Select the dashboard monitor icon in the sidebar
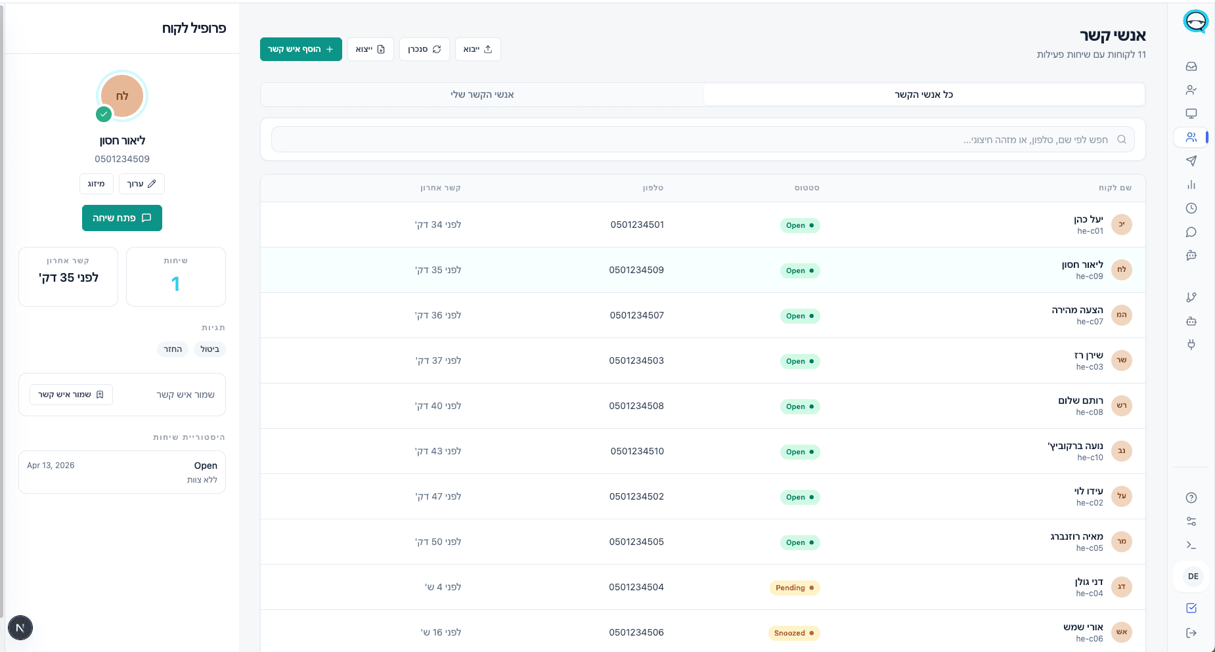This screenshot has height=652, width=1215. [1191, 113]
